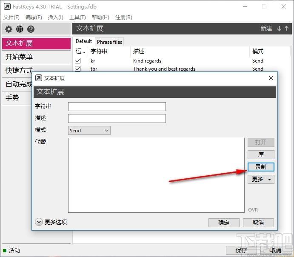Open the 更多 dropdown button
Screen dimensions: 294x257
point(261,180)
